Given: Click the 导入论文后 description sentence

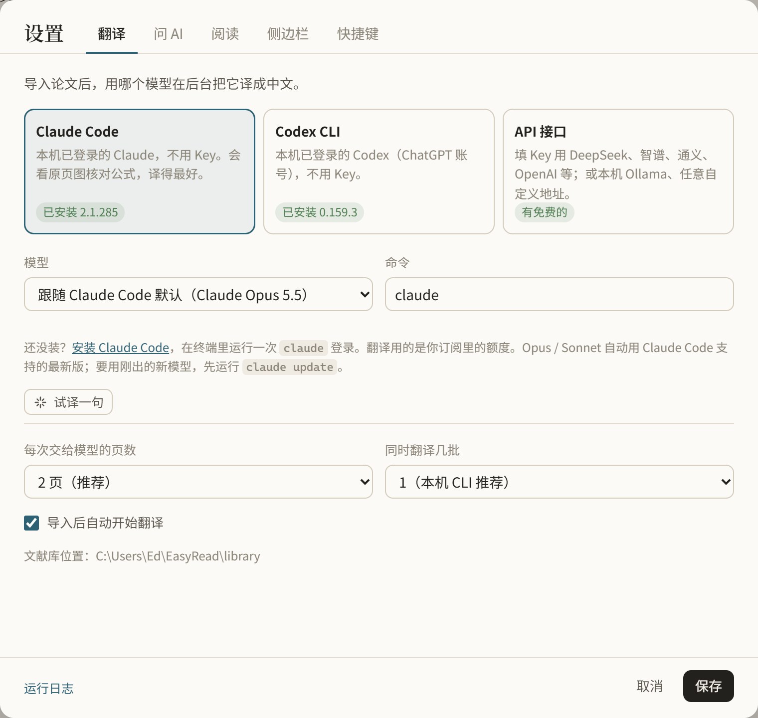Looking at the screenshot, I should pyautogui.click(x=163, y=84).
